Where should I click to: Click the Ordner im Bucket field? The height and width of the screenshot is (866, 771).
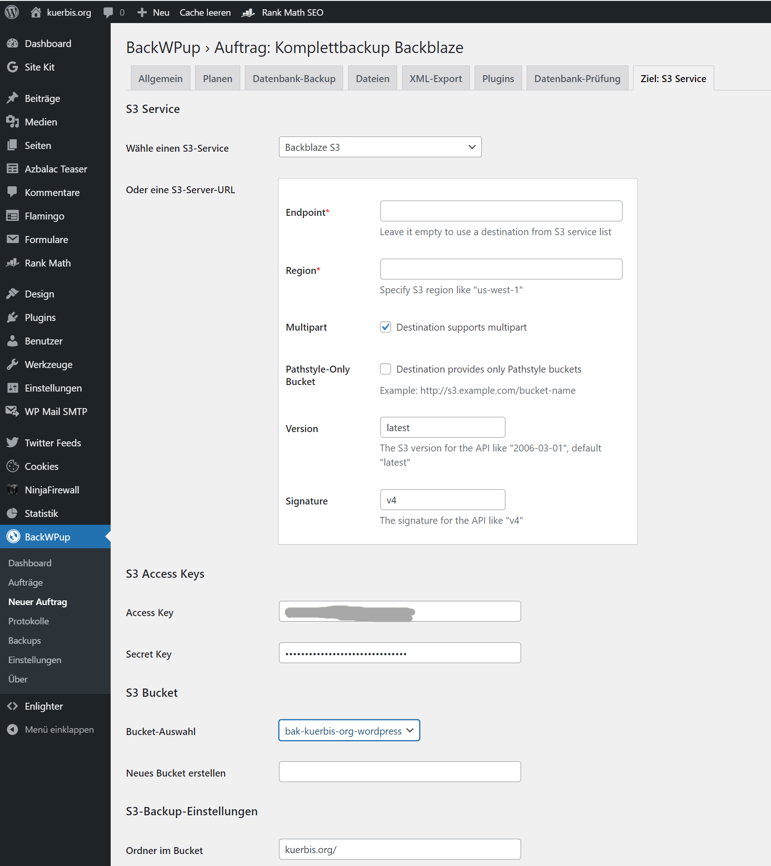click(400, 849)
